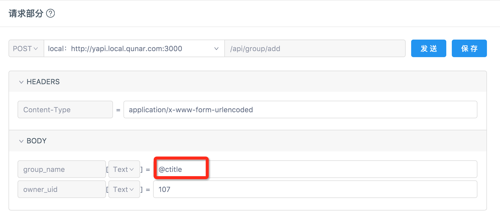Viewport: 500px width, 219px height.
Task: Edit the application/x-www-form-urlencoded value field
Action: (300, 110)
